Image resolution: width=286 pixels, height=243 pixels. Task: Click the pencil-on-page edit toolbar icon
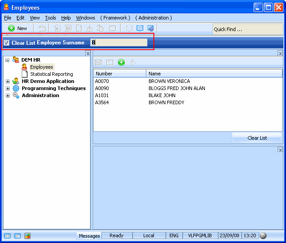coord(58,28)
